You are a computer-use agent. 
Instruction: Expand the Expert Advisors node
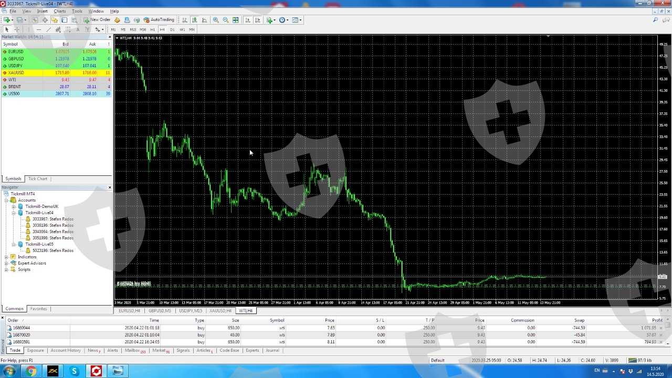pyautogui.click(x=7, y=263)
